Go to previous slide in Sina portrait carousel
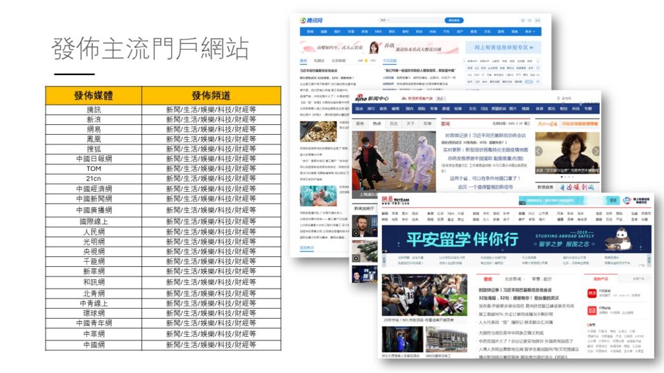Screen dimensions: 664x373 coord(539,151)
